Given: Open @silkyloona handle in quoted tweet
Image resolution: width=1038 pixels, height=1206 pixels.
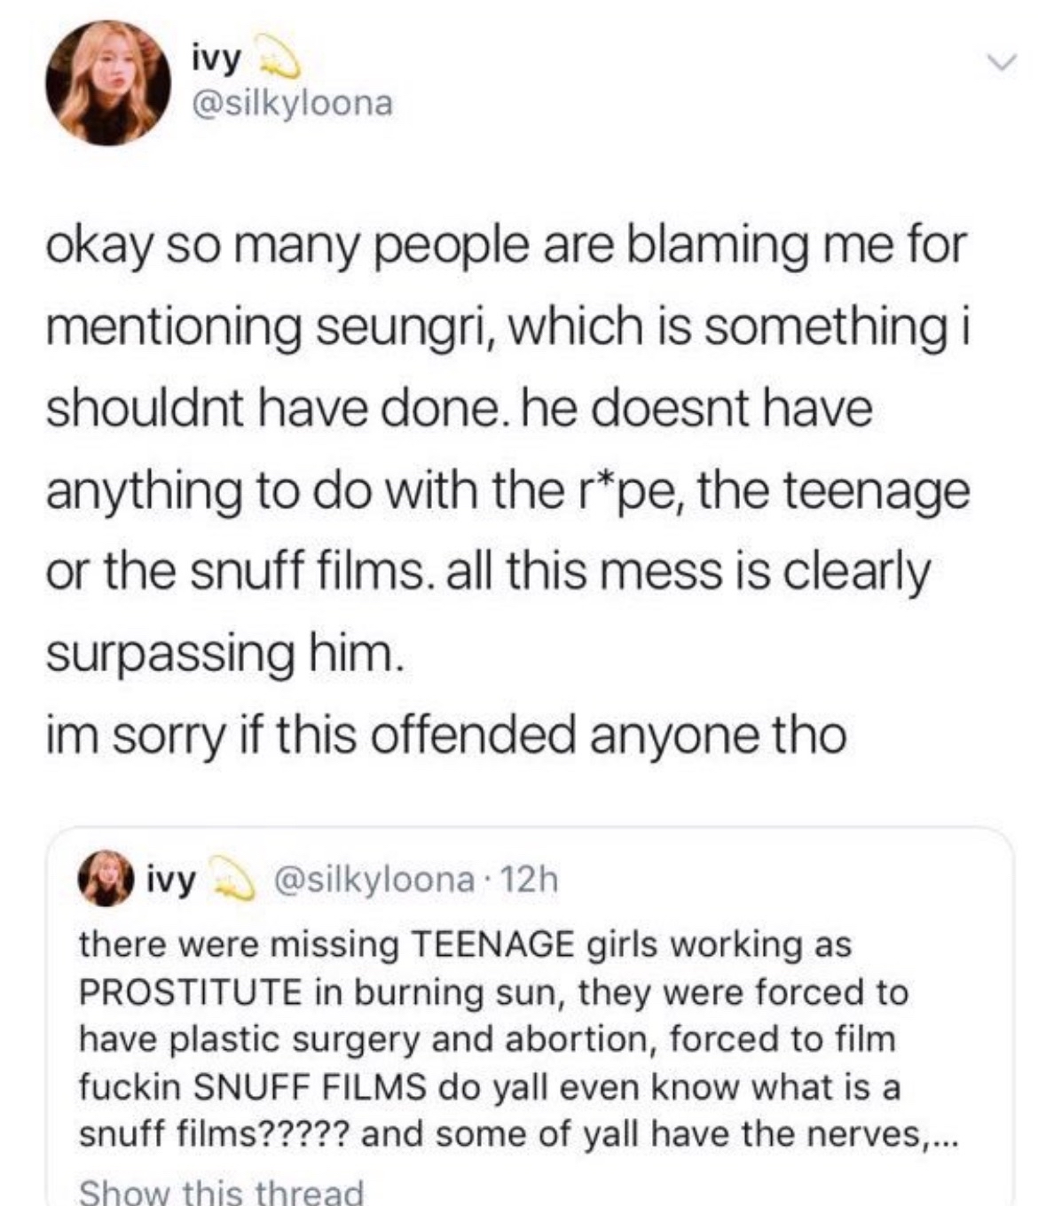Looking at the screenshot, I should pos(374,880).
